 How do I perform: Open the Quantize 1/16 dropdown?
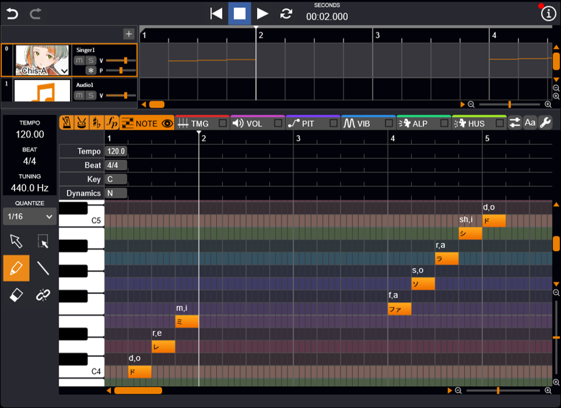click(29, 216)
